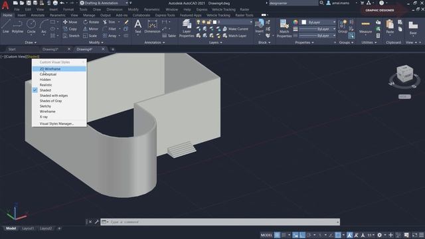Image resolution: width=425 pixels, height=239 pixels.
Task: Click the Trim tool
Action: coord(109,22)
